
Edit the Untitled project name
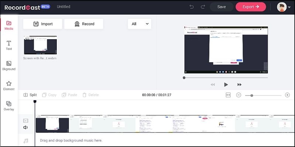[x=63, y=7]
